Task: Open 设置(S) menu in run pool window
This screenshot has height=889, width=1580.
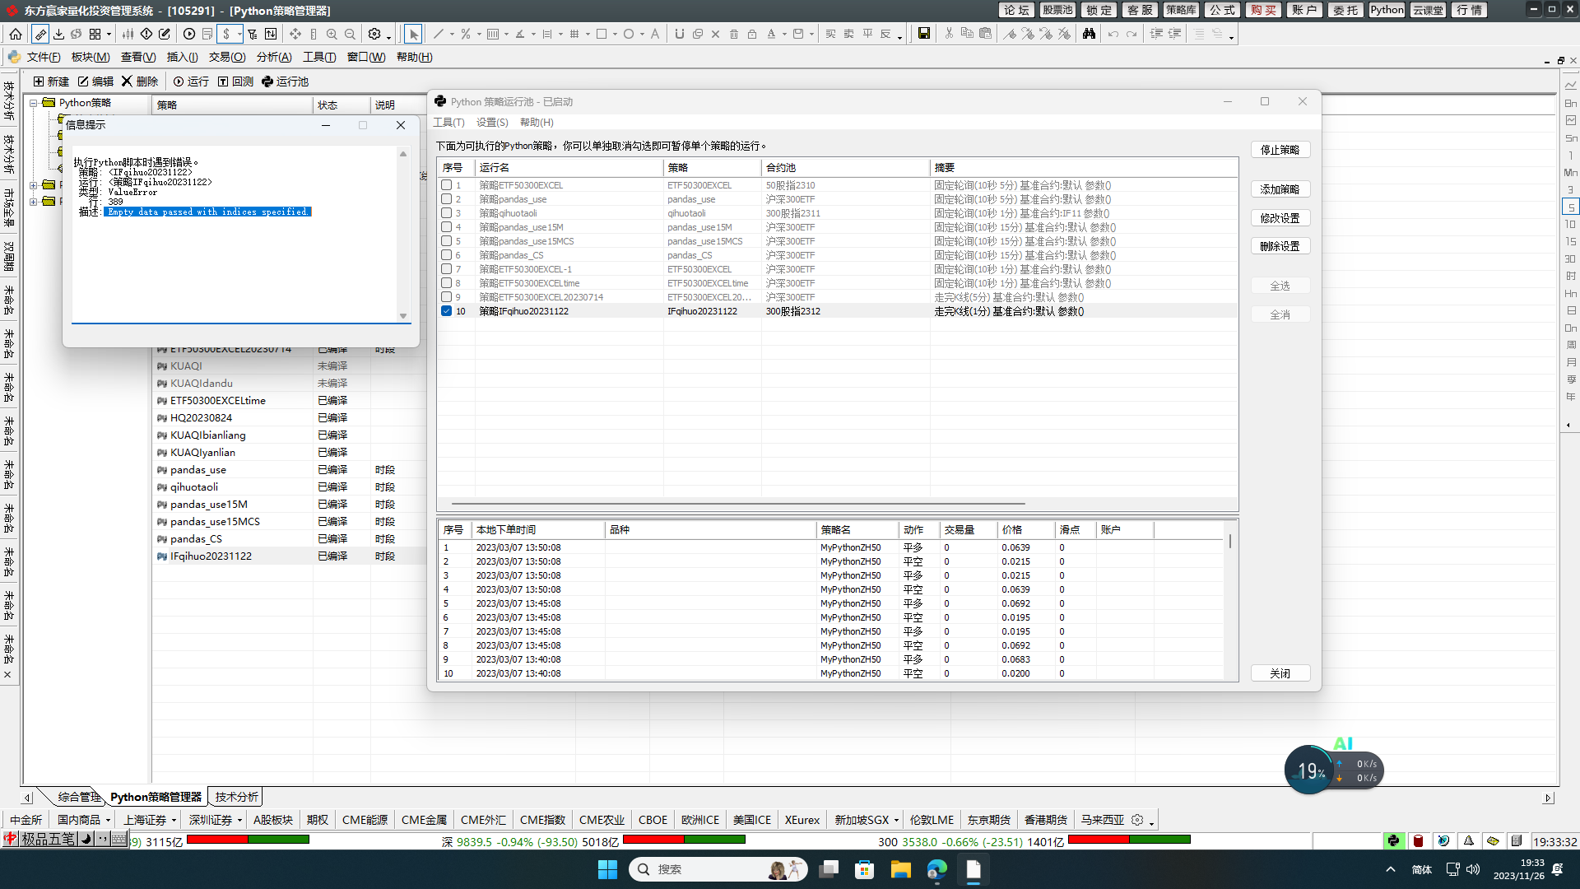Action: (x=492, y=122)
